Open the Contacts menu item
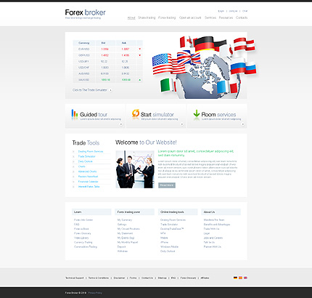This screenshot has width=312, height=298. coord(242,17)
